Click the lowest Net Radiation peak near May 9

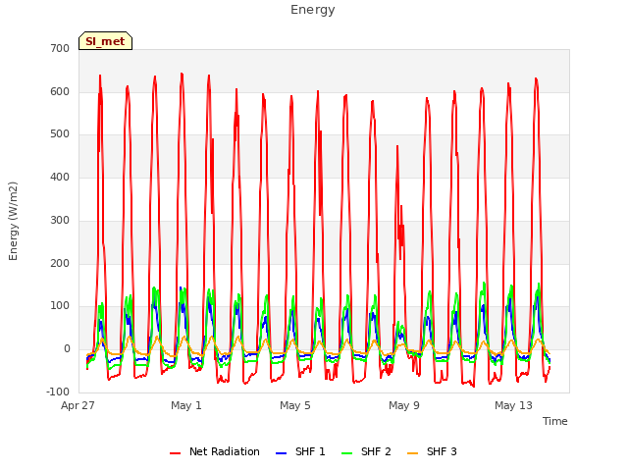(397, 146)
